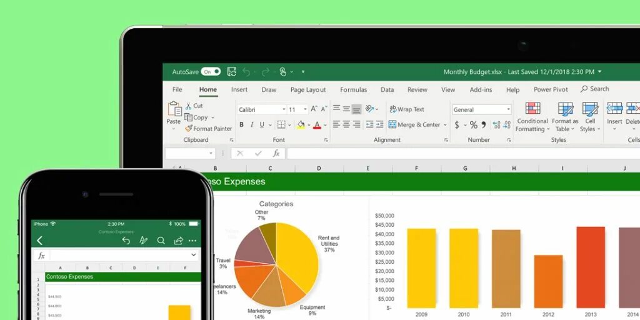Tap the back arrow on the iPhone

pyautogui.click(x=39, y=241)
